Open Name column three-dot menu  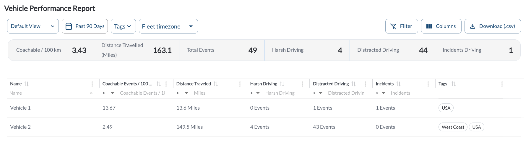92,84
